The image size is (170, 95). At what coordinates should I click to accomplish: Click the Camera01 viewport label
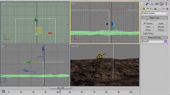pos(75,46)
